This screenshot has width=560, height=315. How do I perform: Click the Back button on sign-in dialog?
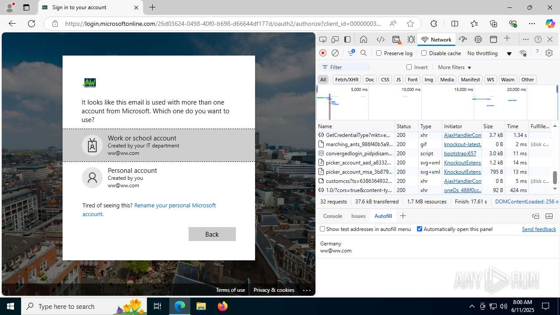click(212, 234)
